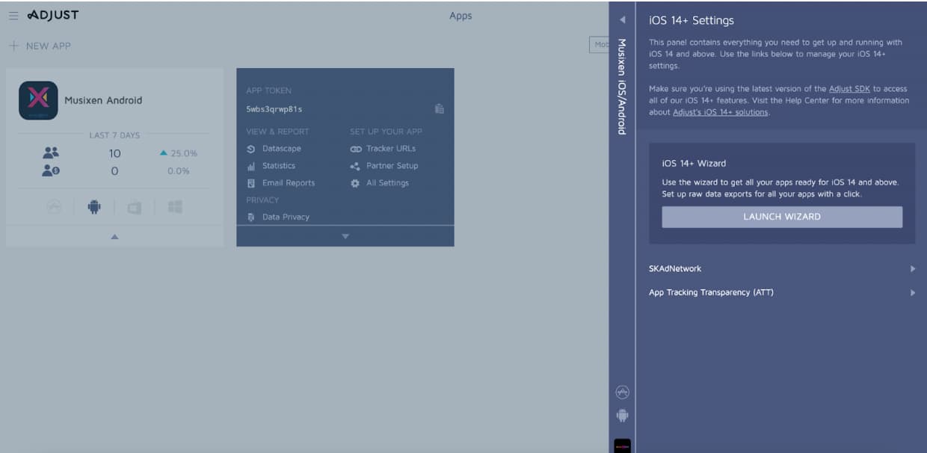Add a new app with NEW APP
This screenshot has height=453, width=927.
[40, 46]
